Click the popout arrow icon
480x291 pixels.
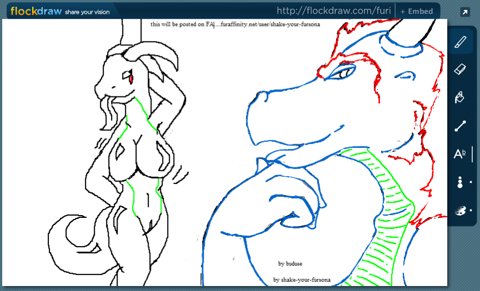click(x=465, y=12)
